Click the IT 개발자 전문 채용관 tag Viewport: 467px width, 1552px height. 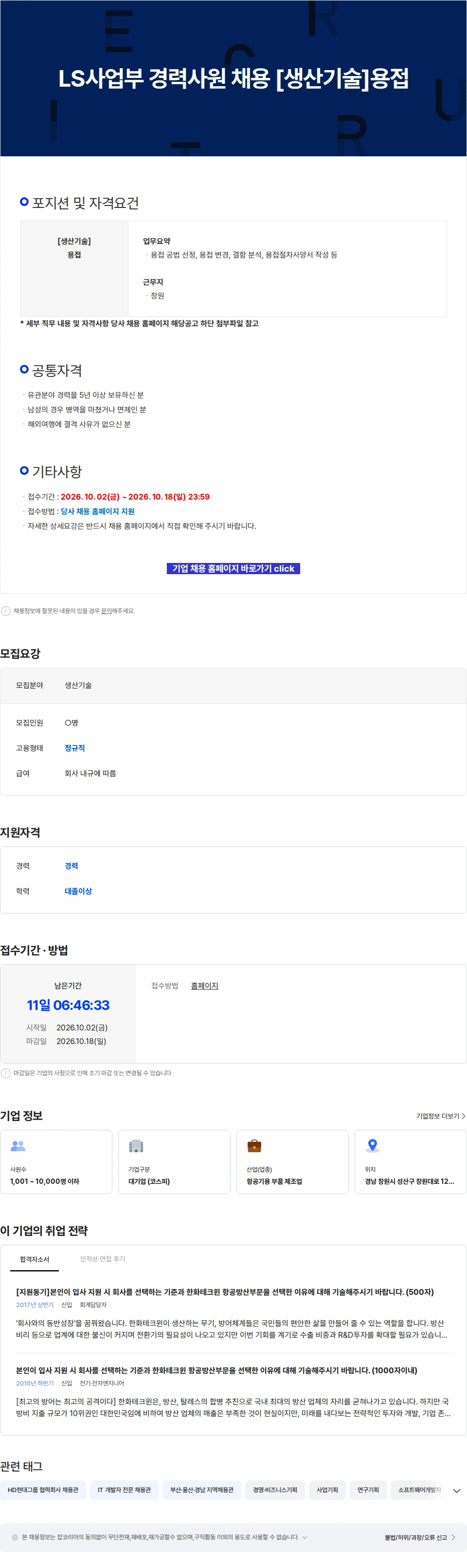[124, 1490]
